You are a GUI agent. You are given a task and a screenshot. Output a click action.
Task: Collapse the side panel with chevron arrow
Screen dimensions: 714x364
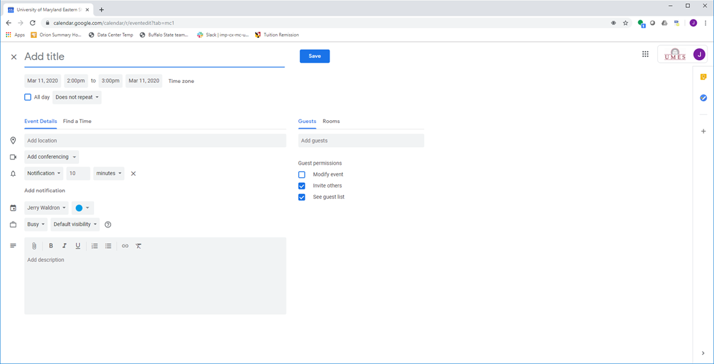click(x=703, y=353)
